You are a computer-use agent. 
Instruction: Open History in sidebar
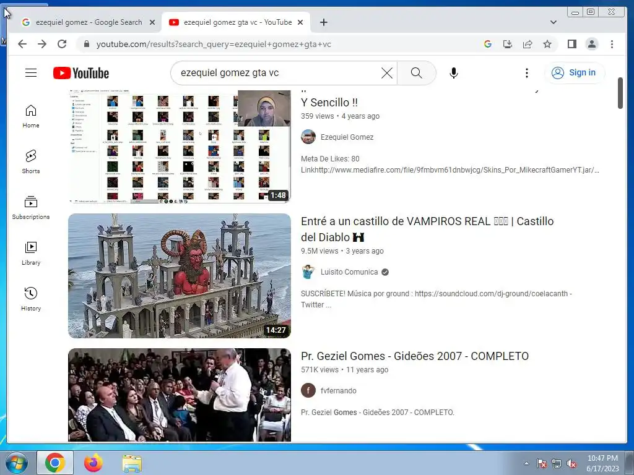click(31, 299)
